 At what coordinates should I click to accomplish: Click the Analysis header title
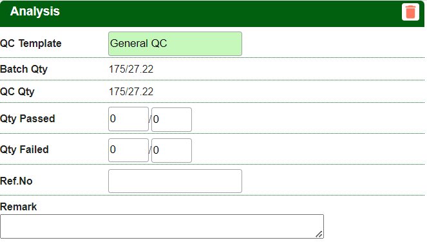[x=35, y=12]
